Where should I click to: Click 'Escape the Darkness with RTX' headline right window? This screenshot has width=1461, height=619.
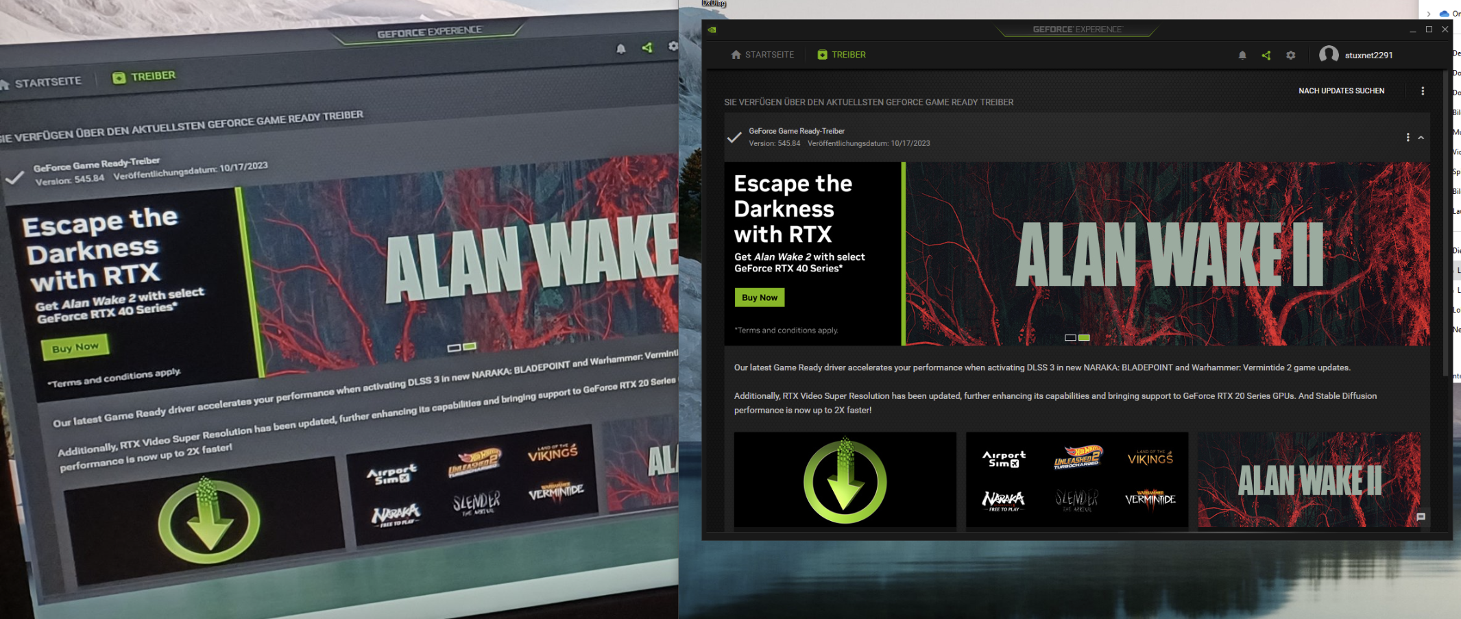coord(793,209)
